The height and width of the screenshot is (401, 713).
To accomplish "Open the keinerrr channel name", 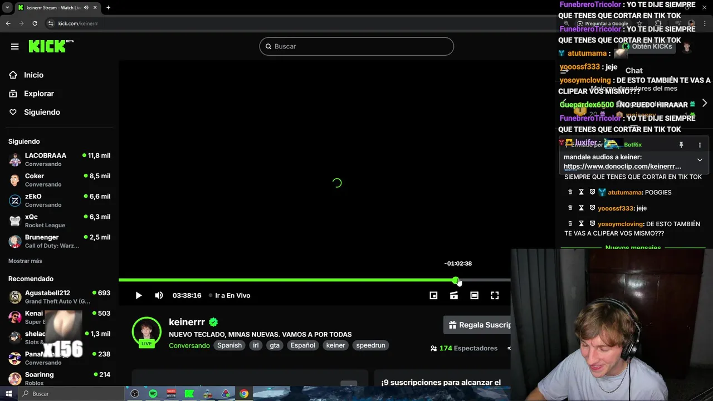I will (x=187, y=322).
